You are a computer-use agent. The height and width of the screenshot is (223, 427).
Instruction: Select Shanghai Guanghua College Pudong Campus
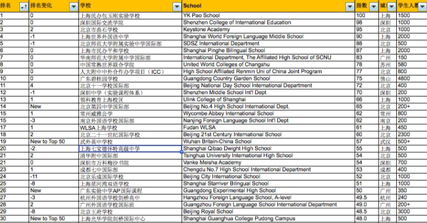click(269, 218)
